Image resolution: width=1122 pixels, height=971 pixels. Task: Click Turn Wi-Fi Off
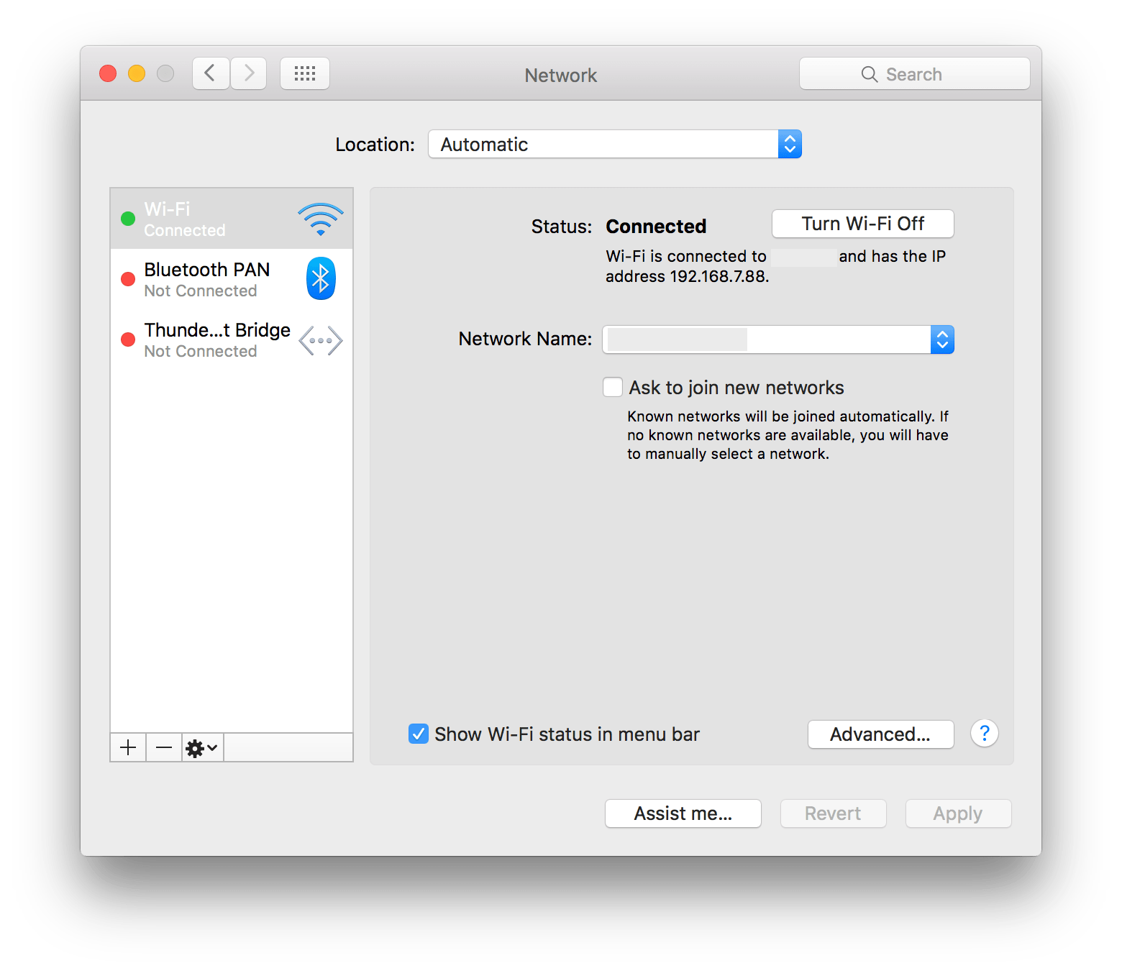tap(862, 224)
